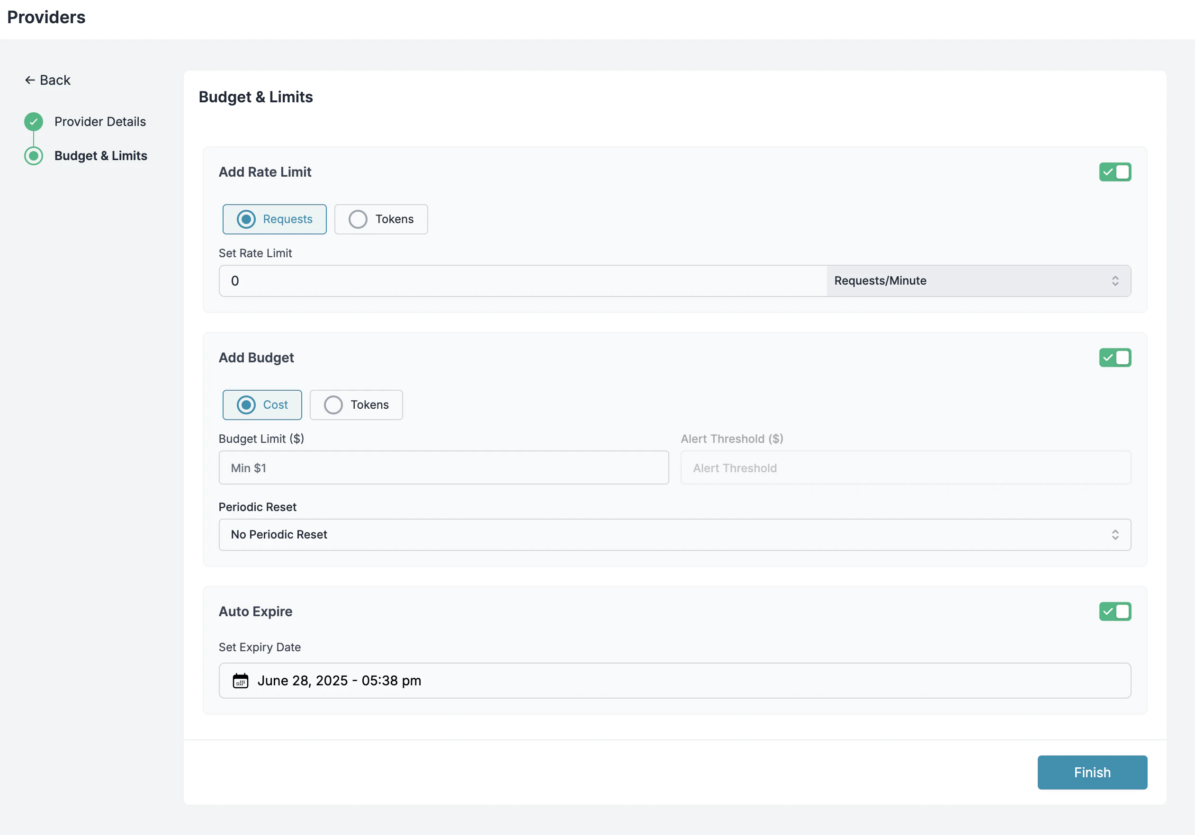Select the Cost budget option
The height and width of the screenshot is (835, 1195).
pyautogui.click(x=262, y=404)
